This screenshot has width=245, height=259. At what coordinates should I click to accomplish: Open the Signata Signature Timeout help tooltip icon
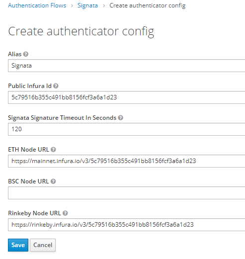121,118
